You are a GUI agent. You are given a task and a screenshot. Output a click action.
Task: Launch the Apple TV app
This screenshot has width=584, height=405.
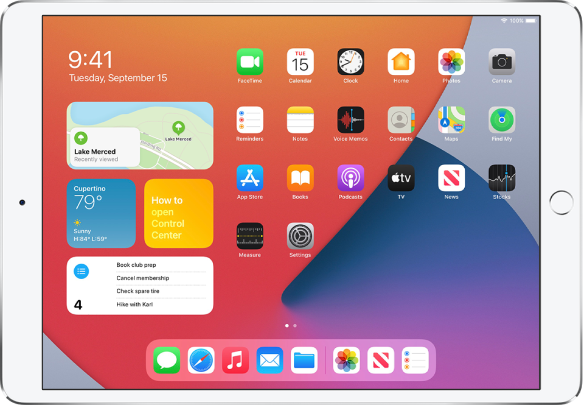coord(401,178)
